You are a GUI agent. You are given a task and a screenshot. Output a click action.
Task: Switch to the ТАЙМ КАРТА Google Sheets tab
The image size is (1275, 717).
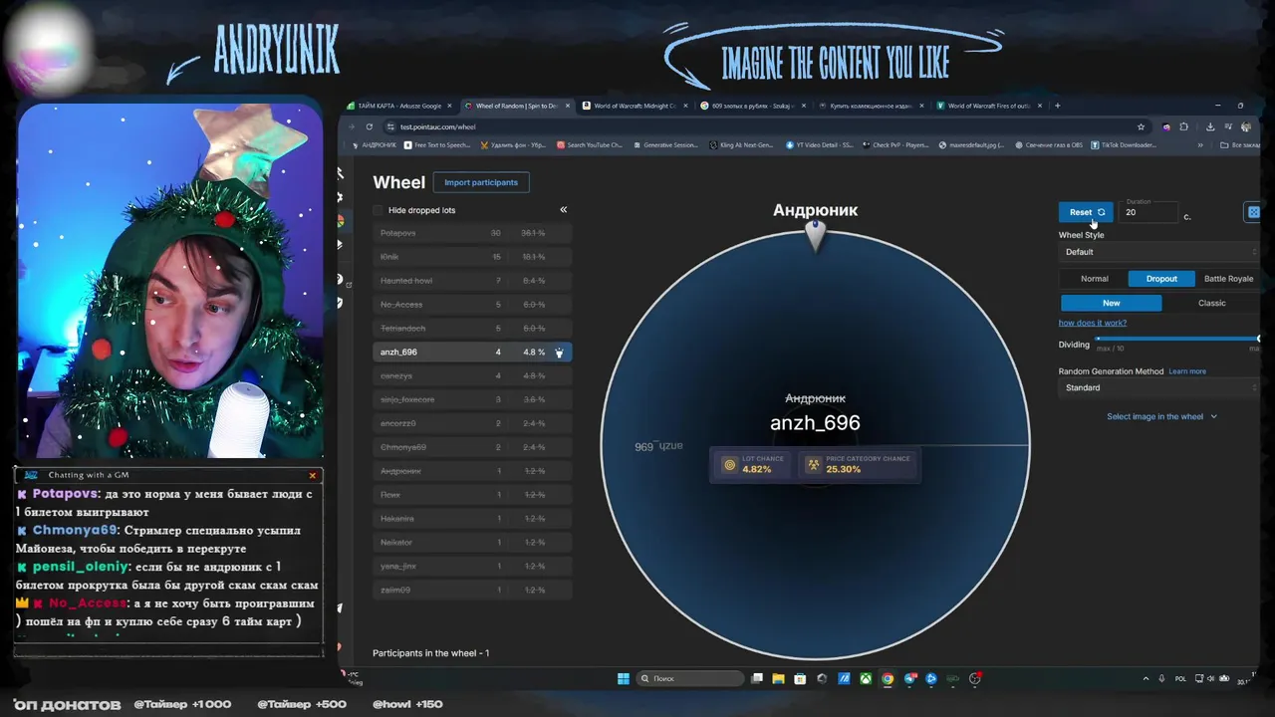tap(399, 106)
